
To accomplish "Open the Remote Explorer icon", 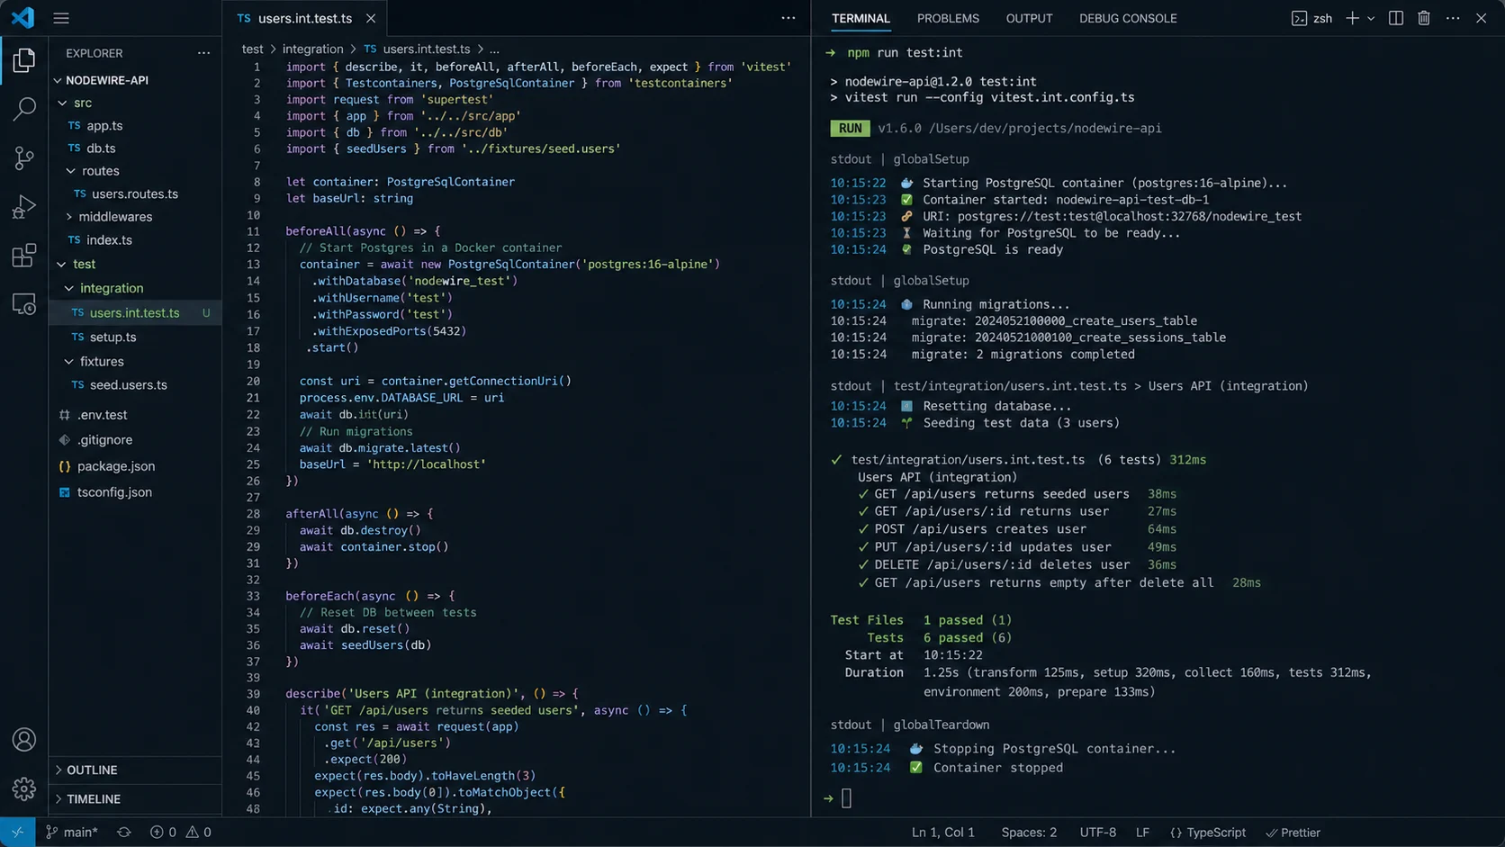I will 24,304.
